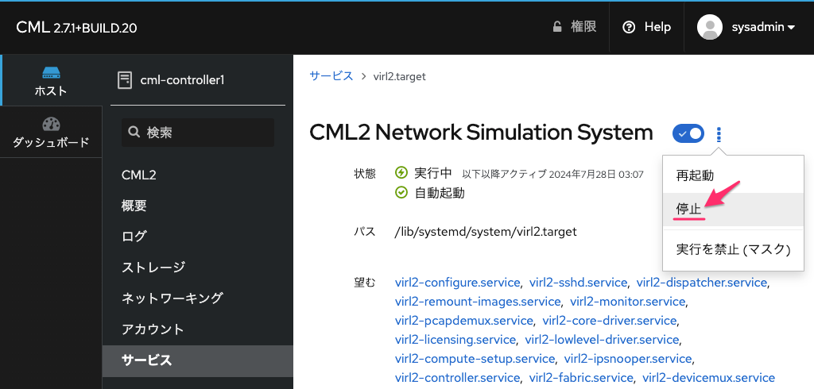Click the 以下以降アクティブ 2024年7月28日 03:07 text
This screenshot has width=814, height=389.
(x=553, y=175)
